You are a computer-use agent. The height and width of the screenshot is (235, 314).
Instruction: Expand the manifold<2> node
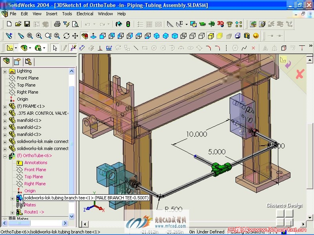[x=5, y=128]
